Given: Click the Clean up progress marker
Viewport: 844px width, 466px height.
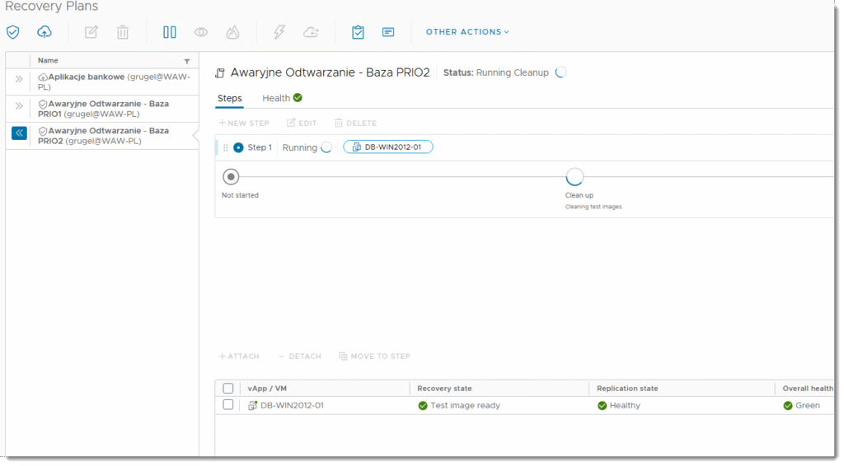Looking at the screenshot, I should [574, 177].
